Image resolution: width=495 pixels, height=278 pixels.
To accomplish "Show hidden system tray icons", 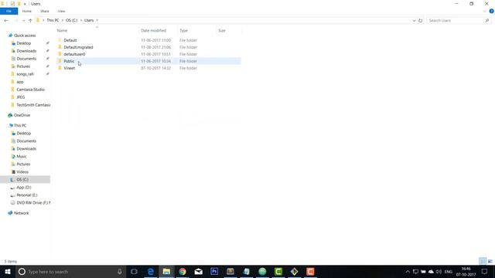I will click(408, 272).
